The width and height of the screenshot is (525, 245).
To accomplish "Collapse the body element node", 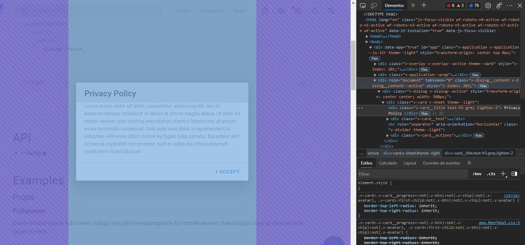I will [x=367, y=42].
